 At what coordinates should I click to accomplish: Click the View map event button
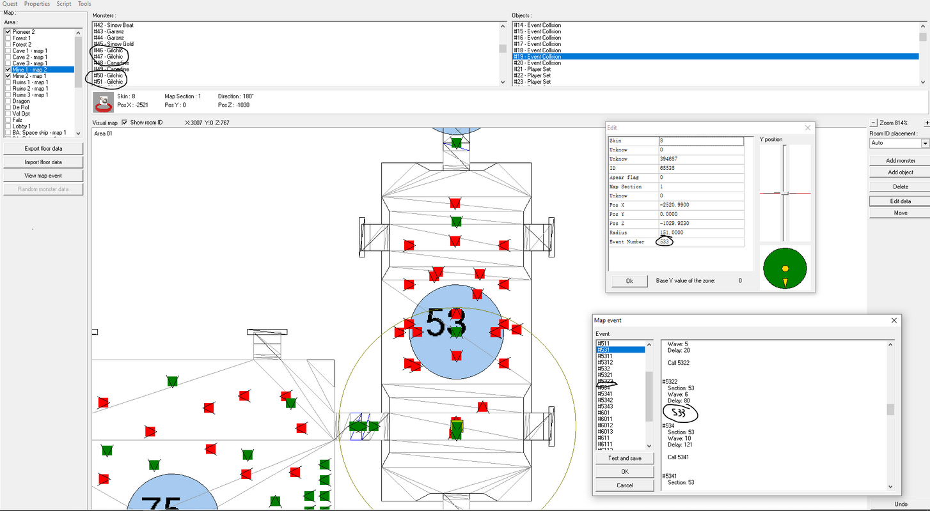[43, 176]
